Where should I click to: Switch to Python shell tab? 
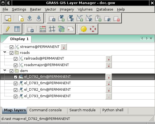(x=113, y=110)
